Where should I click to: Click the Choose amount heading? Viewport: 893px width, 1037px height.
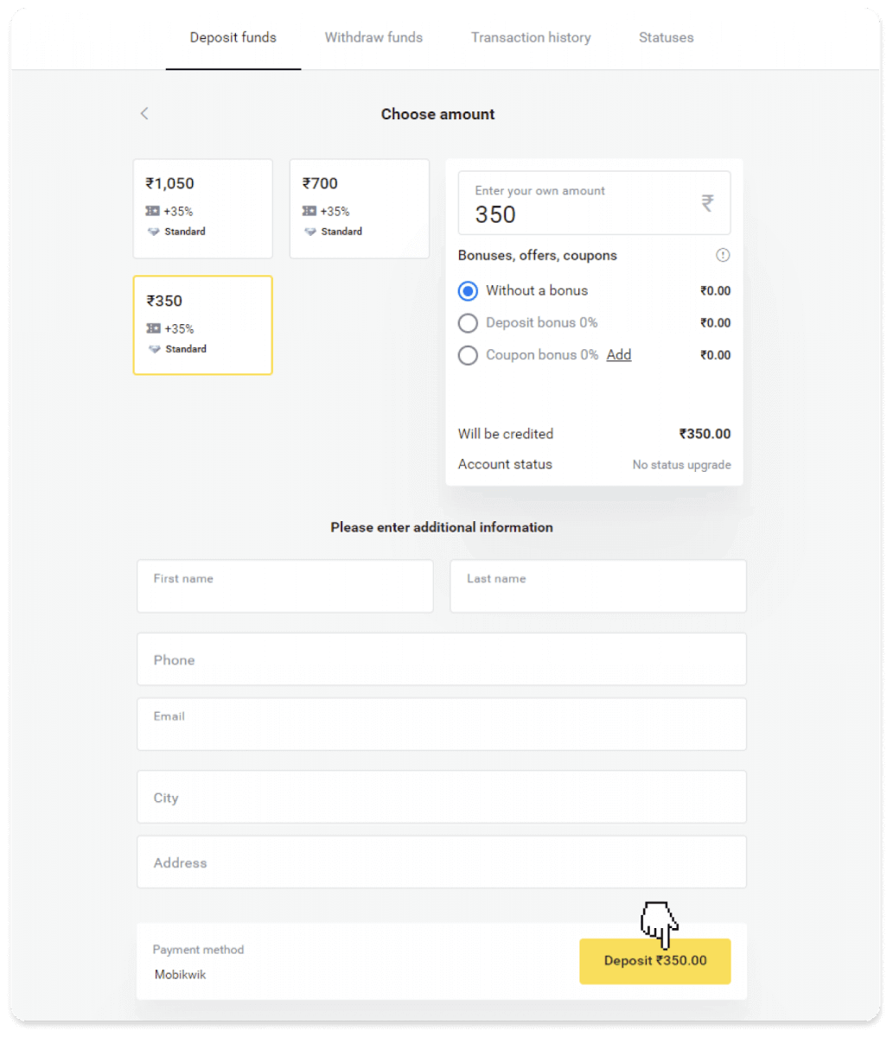438,114
